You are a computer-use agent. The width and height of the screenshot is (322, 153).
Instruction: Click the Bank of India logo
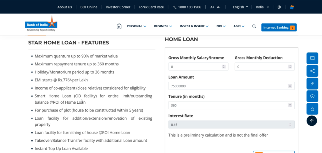(41, 24)
